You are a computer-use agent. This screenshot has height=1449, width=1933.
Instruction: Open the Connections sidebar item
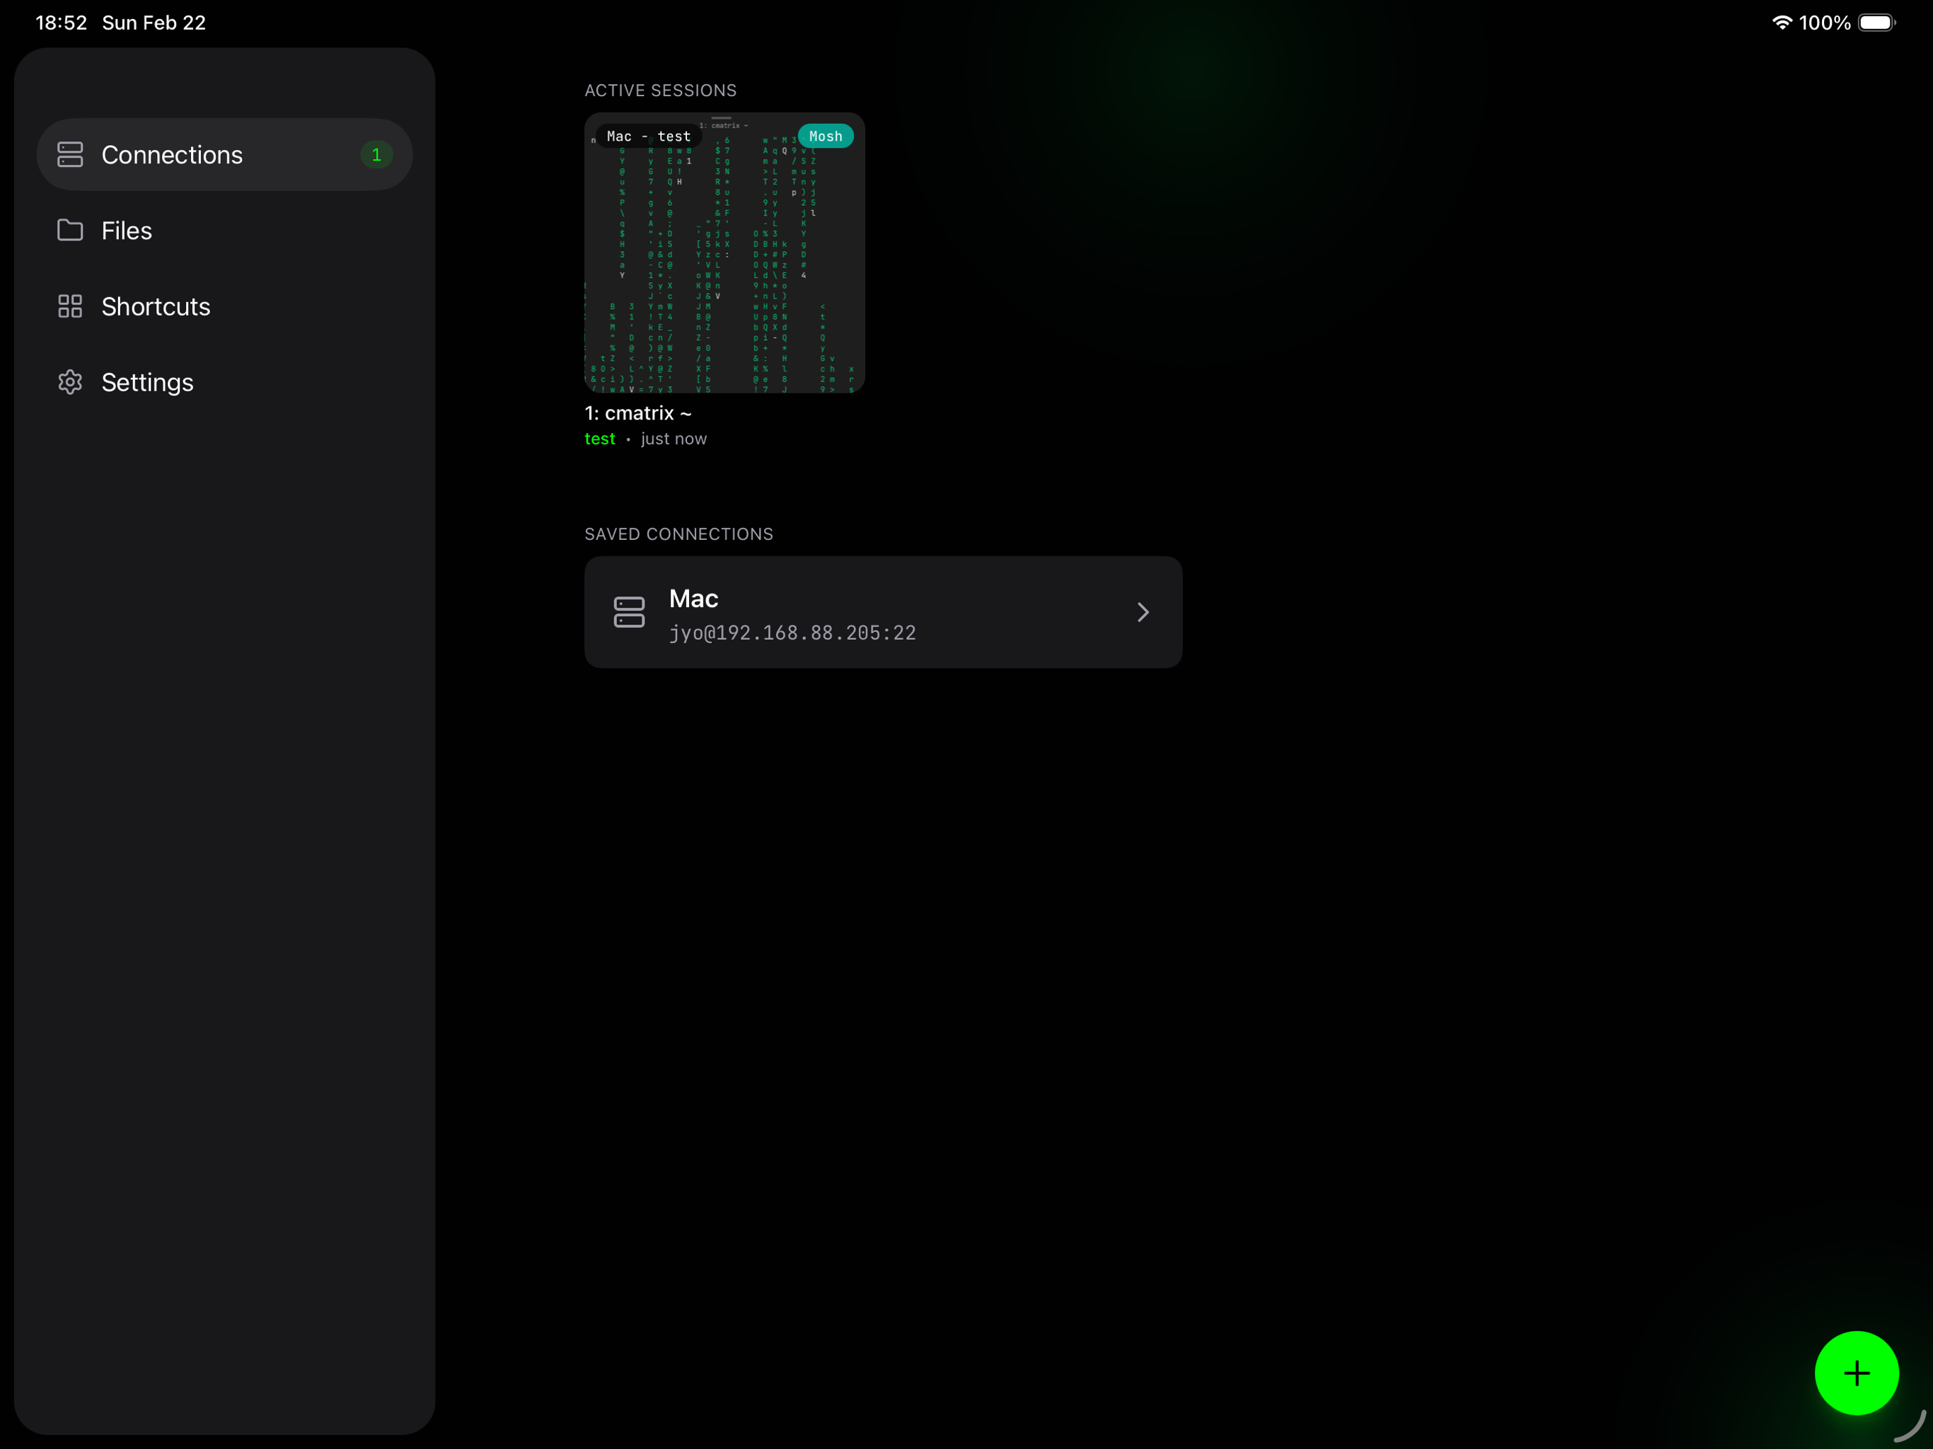(x=224, y=155)
